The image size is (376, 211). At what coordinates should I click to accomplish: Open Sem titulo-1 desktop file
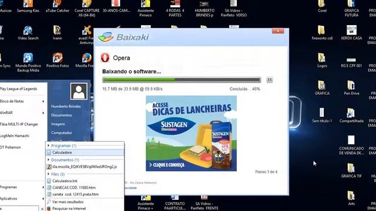tap(322, 115)
